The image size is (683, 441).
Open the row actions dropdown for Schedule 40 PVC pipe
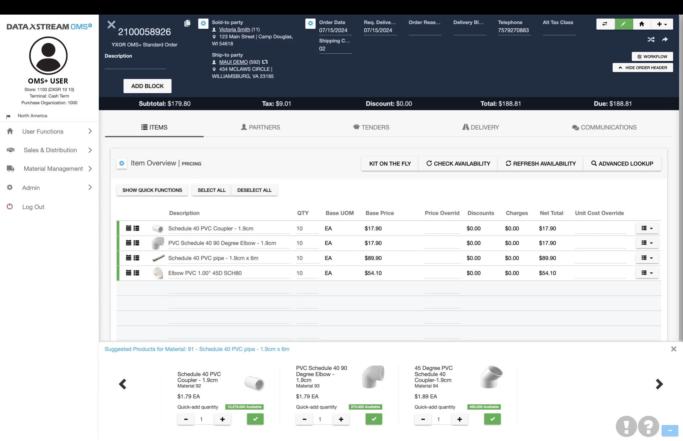(x=647, y=258)
